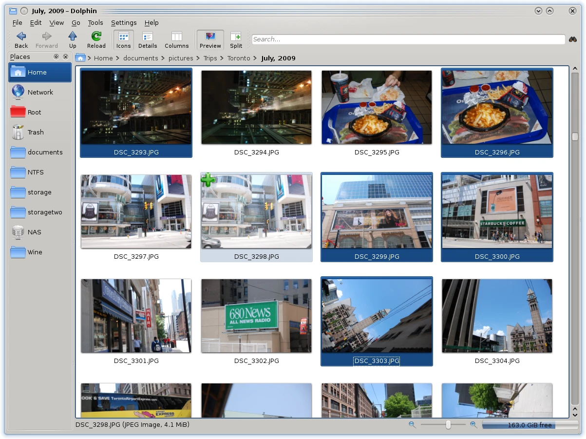Image resolution: width=586 pixels, height=439 pixels.
Task: Open NTFS folder in Places
Action: (x=40, y=172)
